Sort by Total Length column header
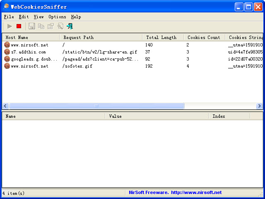265x199 pixels. pyautogui.click(x=163, y=37)
